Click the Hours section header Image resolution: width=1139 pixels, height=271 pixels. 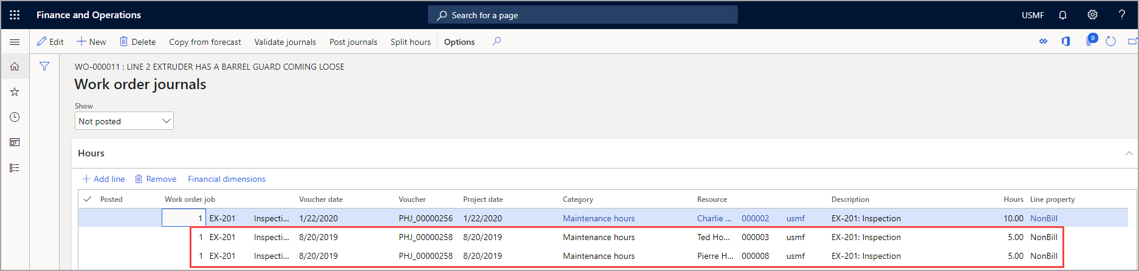point(91,153)
